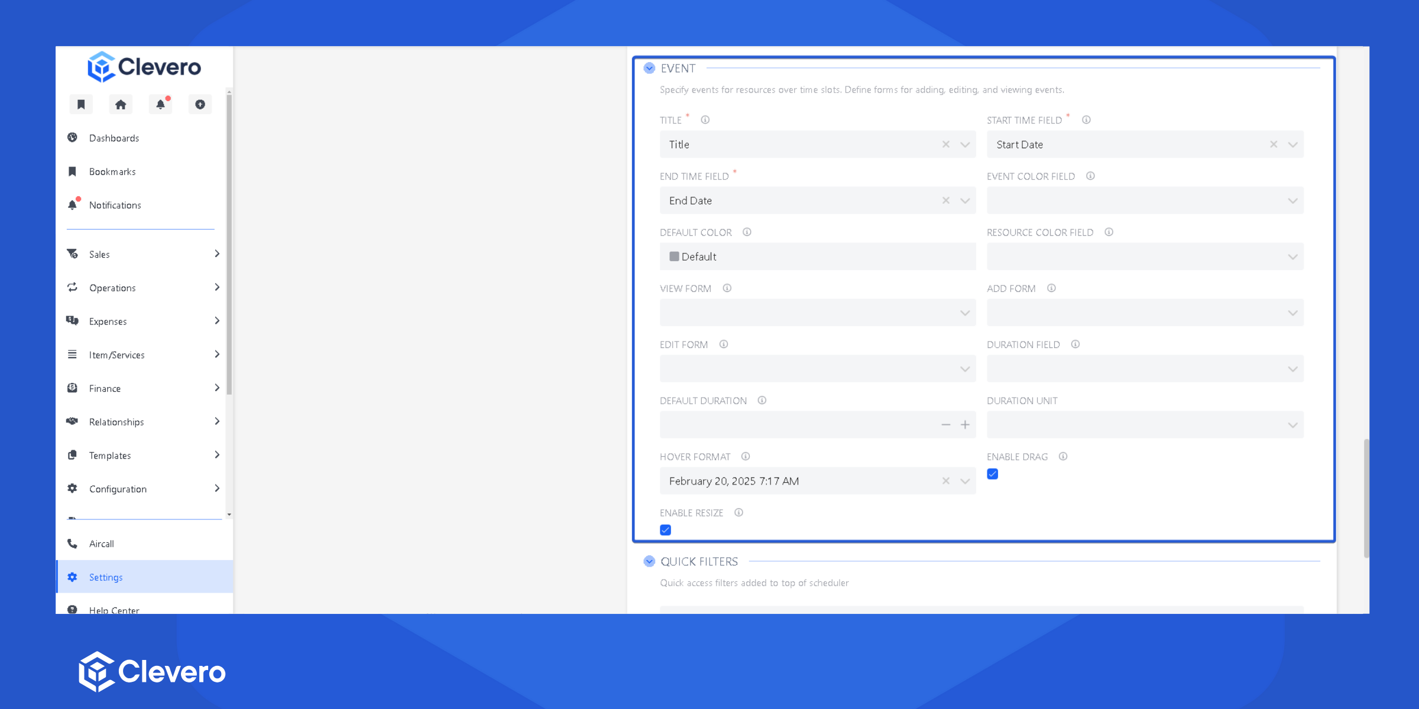Screen dimensions: 1419x709
Task: Open the bell notification icon at top
Action: tap(160, 105)
